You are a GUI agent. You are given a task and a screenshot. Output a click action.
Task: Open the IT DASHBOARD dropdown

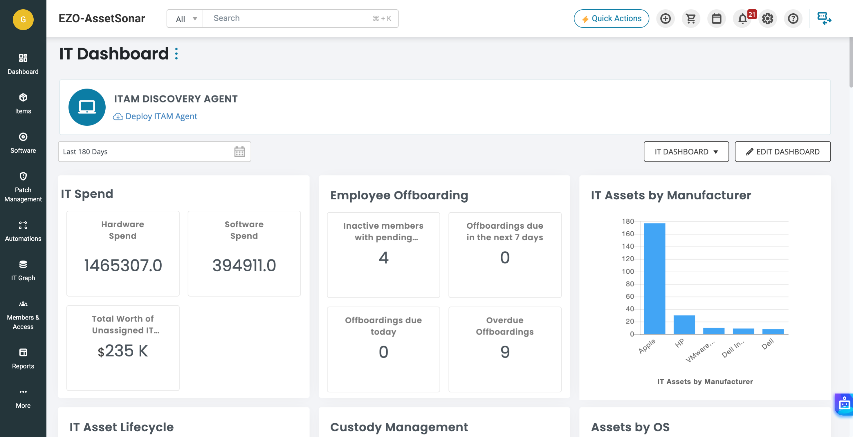click(x=686, y=152)
